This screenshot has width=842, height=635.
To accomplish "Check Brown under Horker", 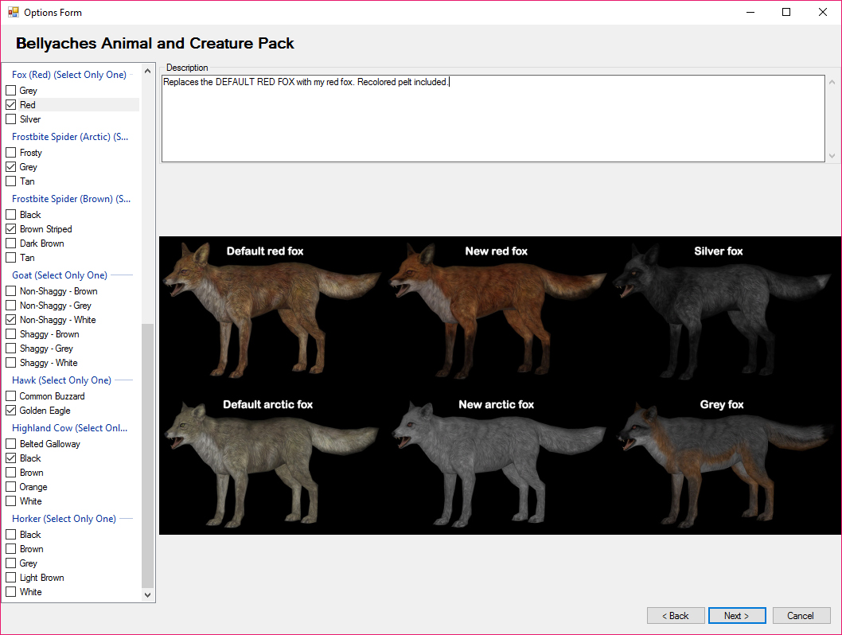I will tap(10, 549).
